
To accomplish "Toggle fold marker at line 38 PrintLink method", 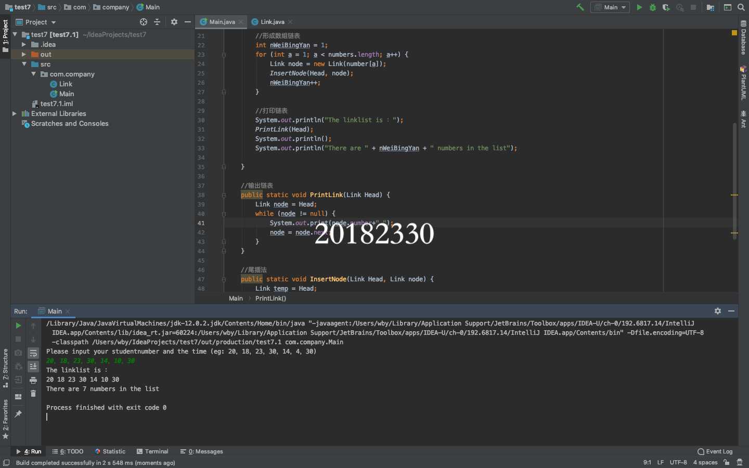I will click(224, 195).
